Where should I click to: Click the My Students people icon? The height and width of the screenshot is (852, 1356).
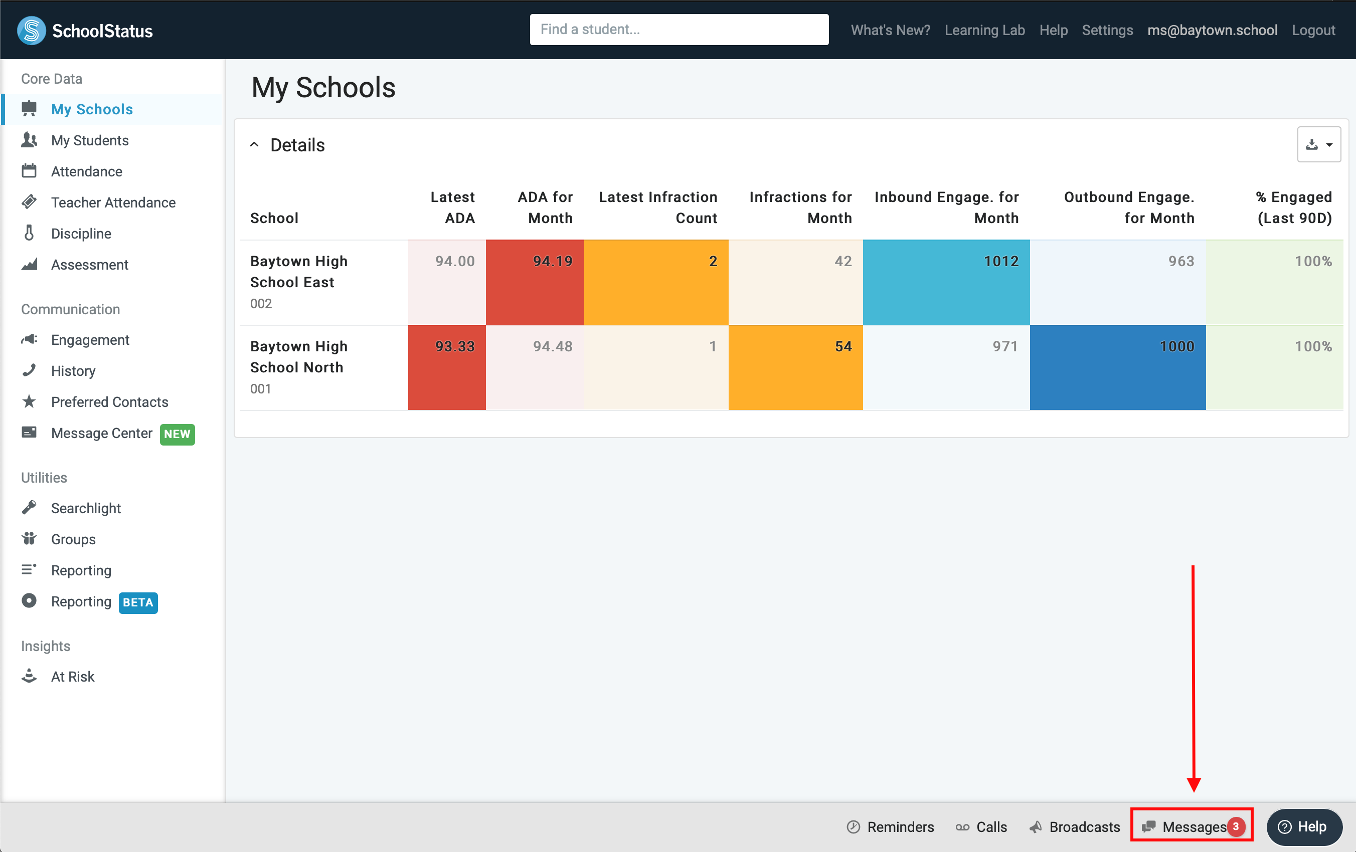pos(29,139)
